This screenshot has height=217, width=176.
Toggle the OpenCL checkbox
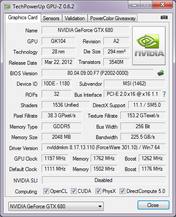(46, 191)
